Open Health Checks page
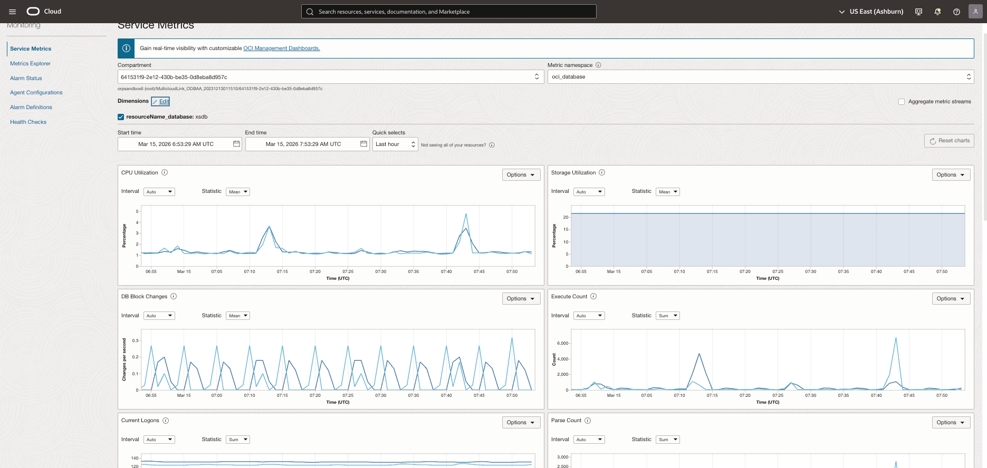 [28, 122]
